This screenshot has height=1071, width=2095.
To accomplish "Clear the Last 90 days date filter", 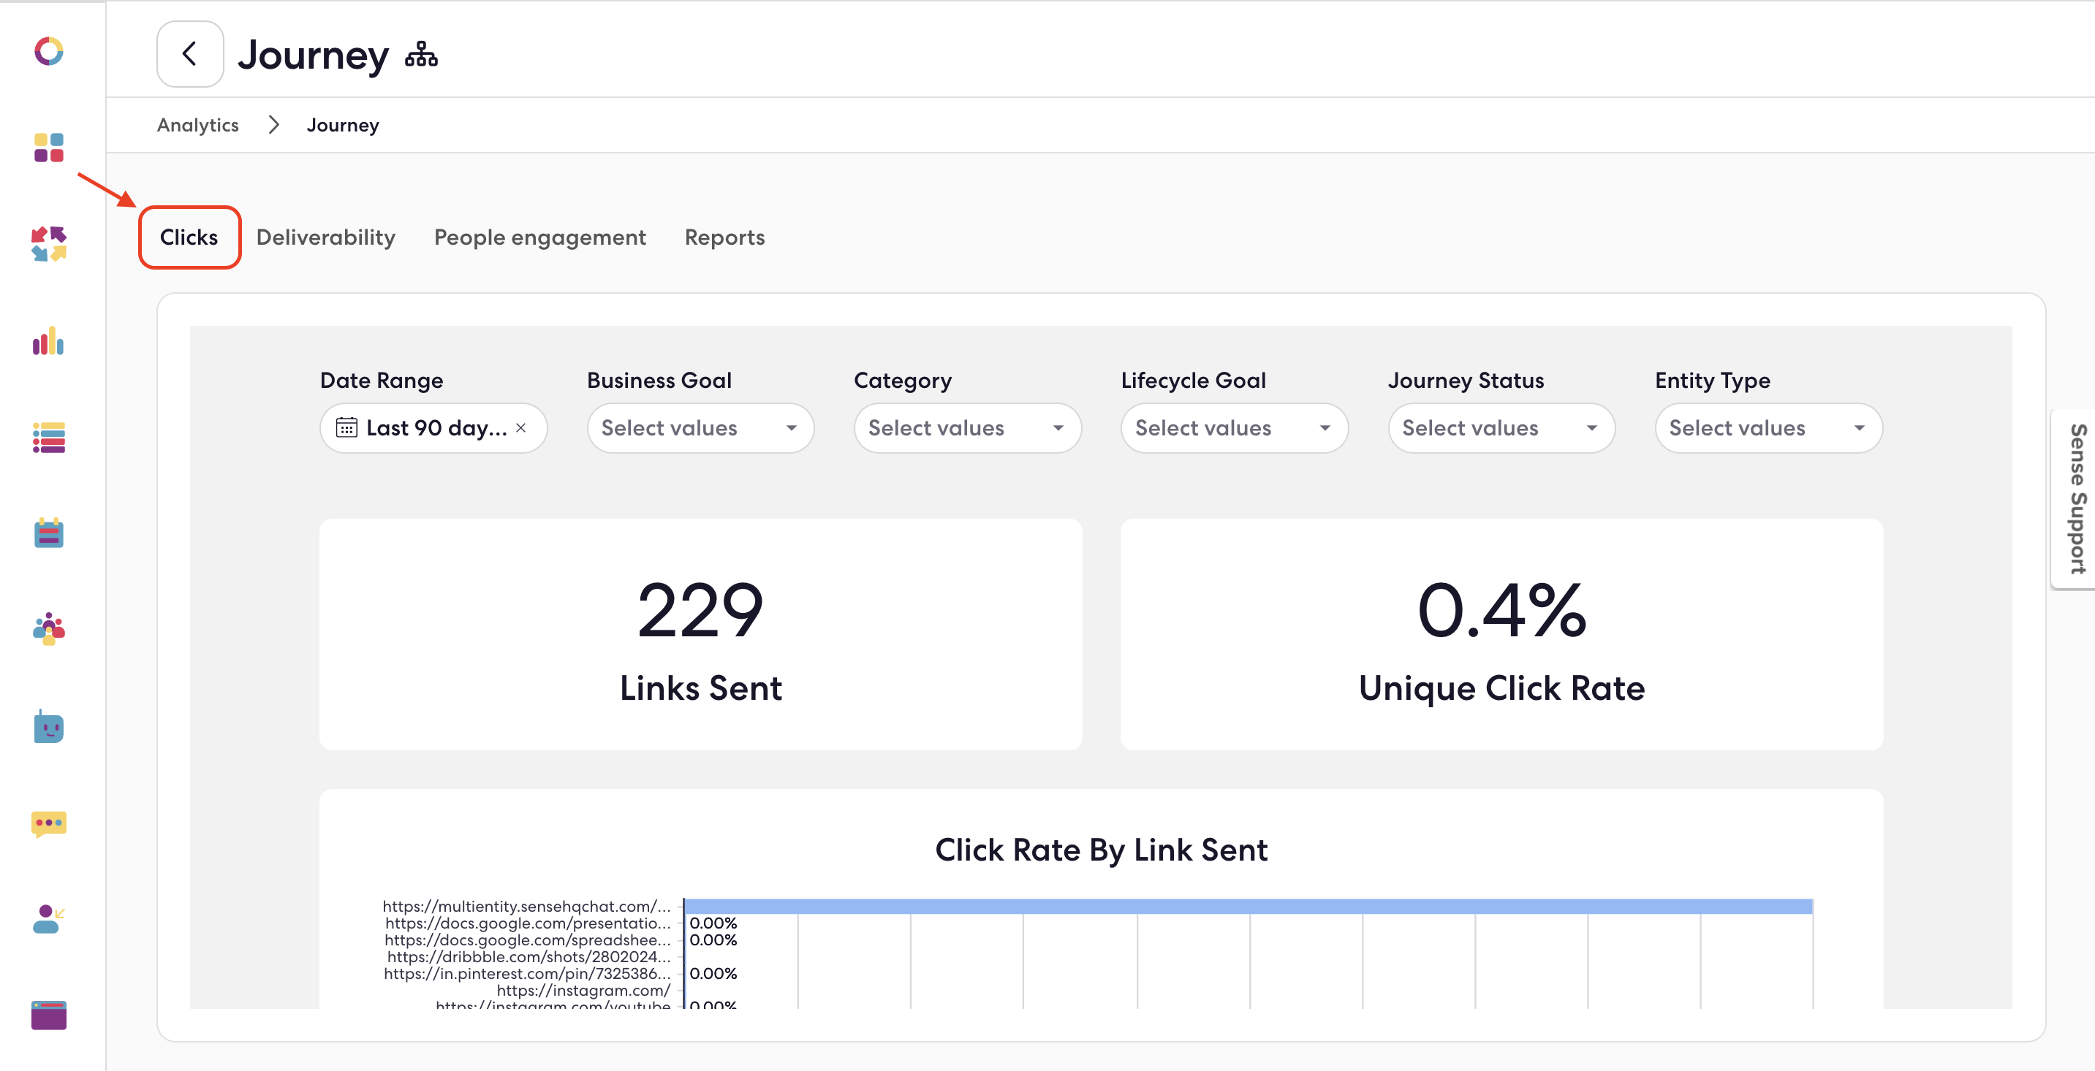I will [x=521, y=428].
